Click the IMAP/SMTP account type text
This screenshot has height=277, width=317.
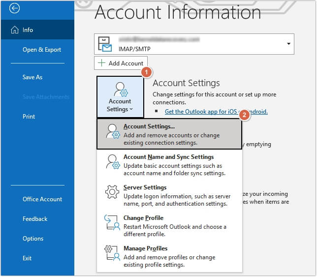coord(134,49)
